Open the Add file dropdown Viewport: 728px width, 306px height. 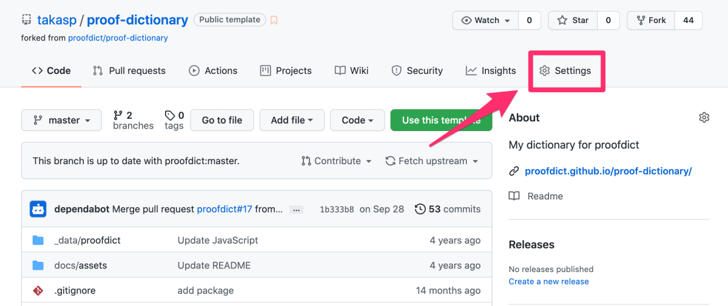tap(292, 120)
